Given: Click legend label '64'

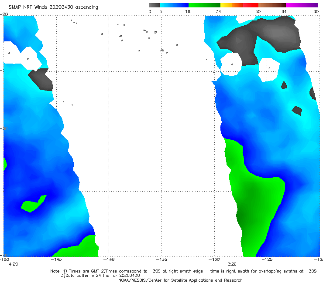Looking at the screenshot, I should coord(284,11).
